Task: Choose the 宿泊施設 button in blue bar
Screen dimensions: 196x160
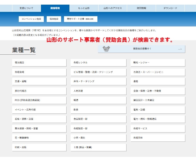Action: coord(54,19)
